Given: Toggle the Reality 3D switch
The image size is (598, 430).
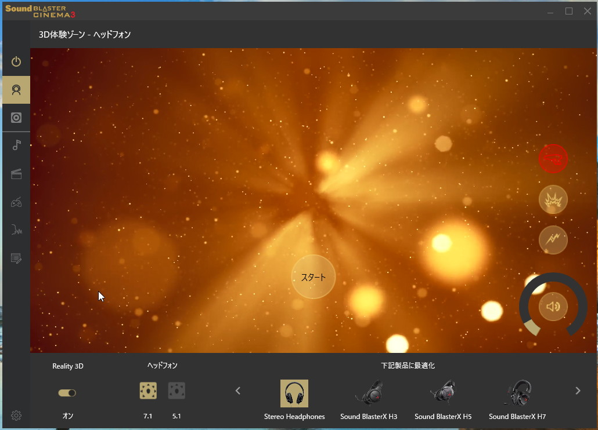Looking at the screenshot, I should click(67, 393).
